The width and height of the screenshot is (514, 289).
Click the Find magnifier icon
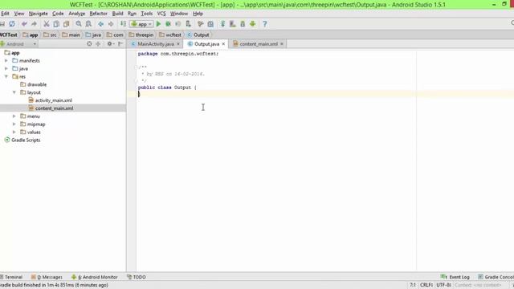click(x=79, y=24)
